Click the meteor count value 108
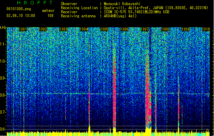Image resolution: width=214 pixels, height=136 pixels. [50, 16]
